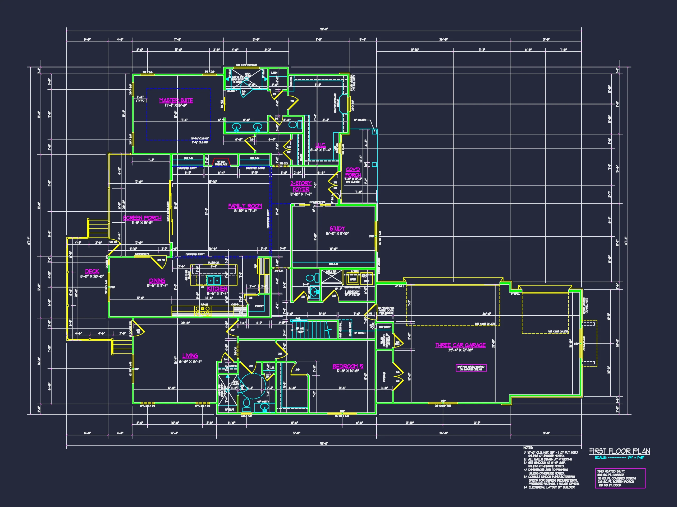Screen dimensions: 677x507
Task: Select the THREE CAR GARAGE label
Action: tap(461, 345)
